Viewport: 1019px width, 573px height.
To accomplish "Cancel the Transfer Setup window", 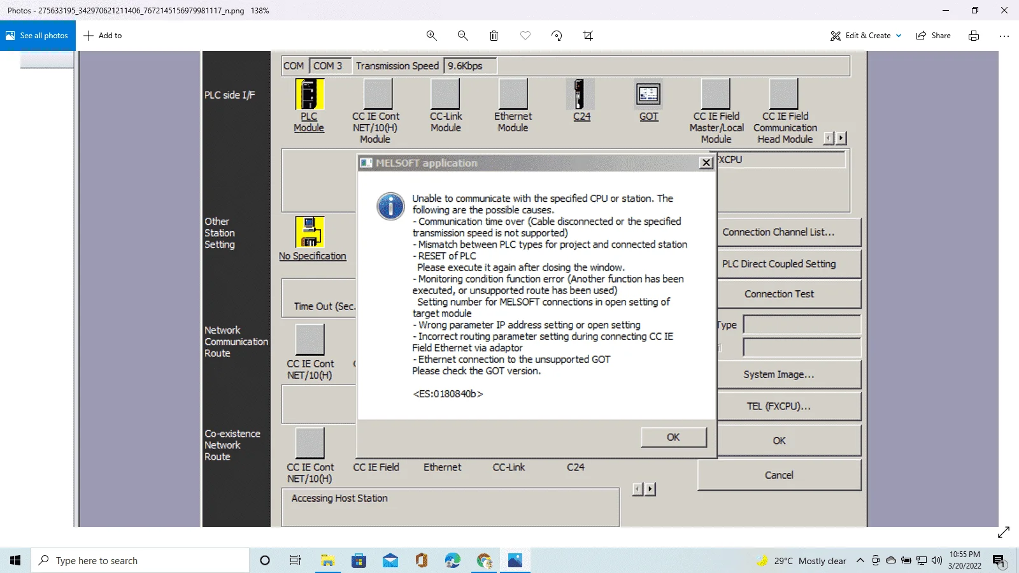I will [x=779, y=475].
